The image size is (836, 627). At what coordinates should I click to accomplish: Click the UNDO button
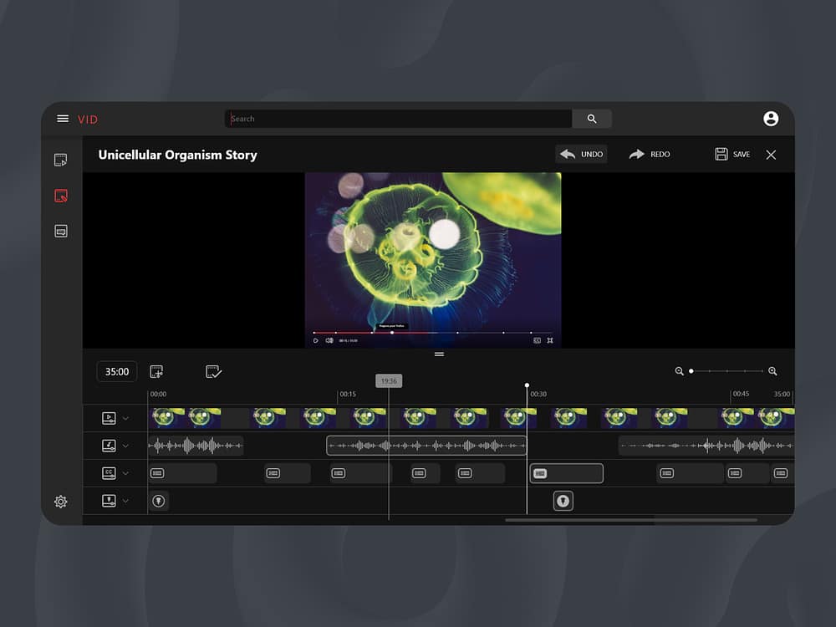pos(582,154)
